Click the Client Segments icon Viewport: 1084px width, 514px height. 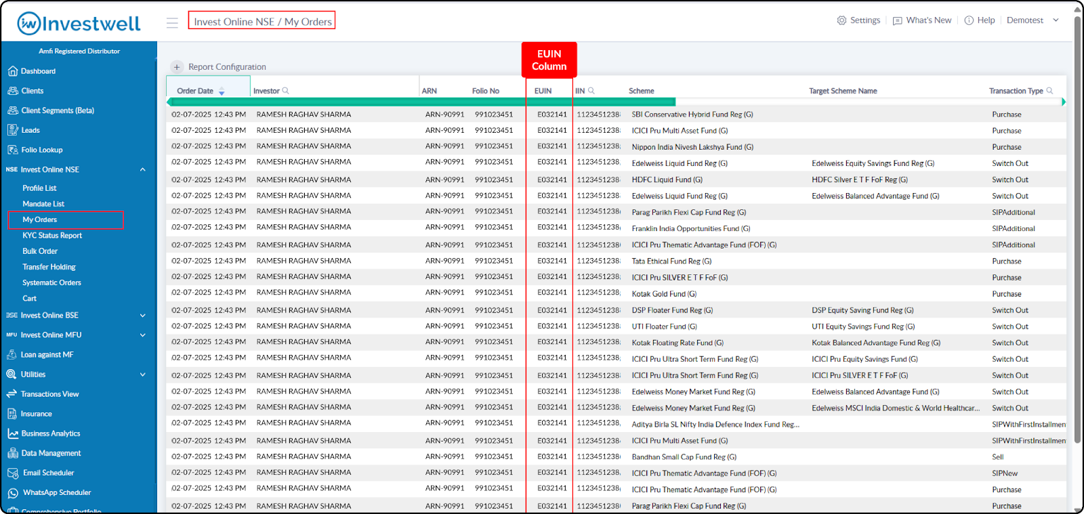[x=12, y=110]
